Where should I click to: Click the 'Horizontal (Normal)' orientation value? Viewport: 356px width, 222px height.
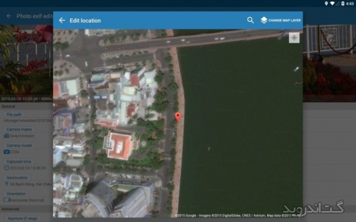click(x=27, y=201)
